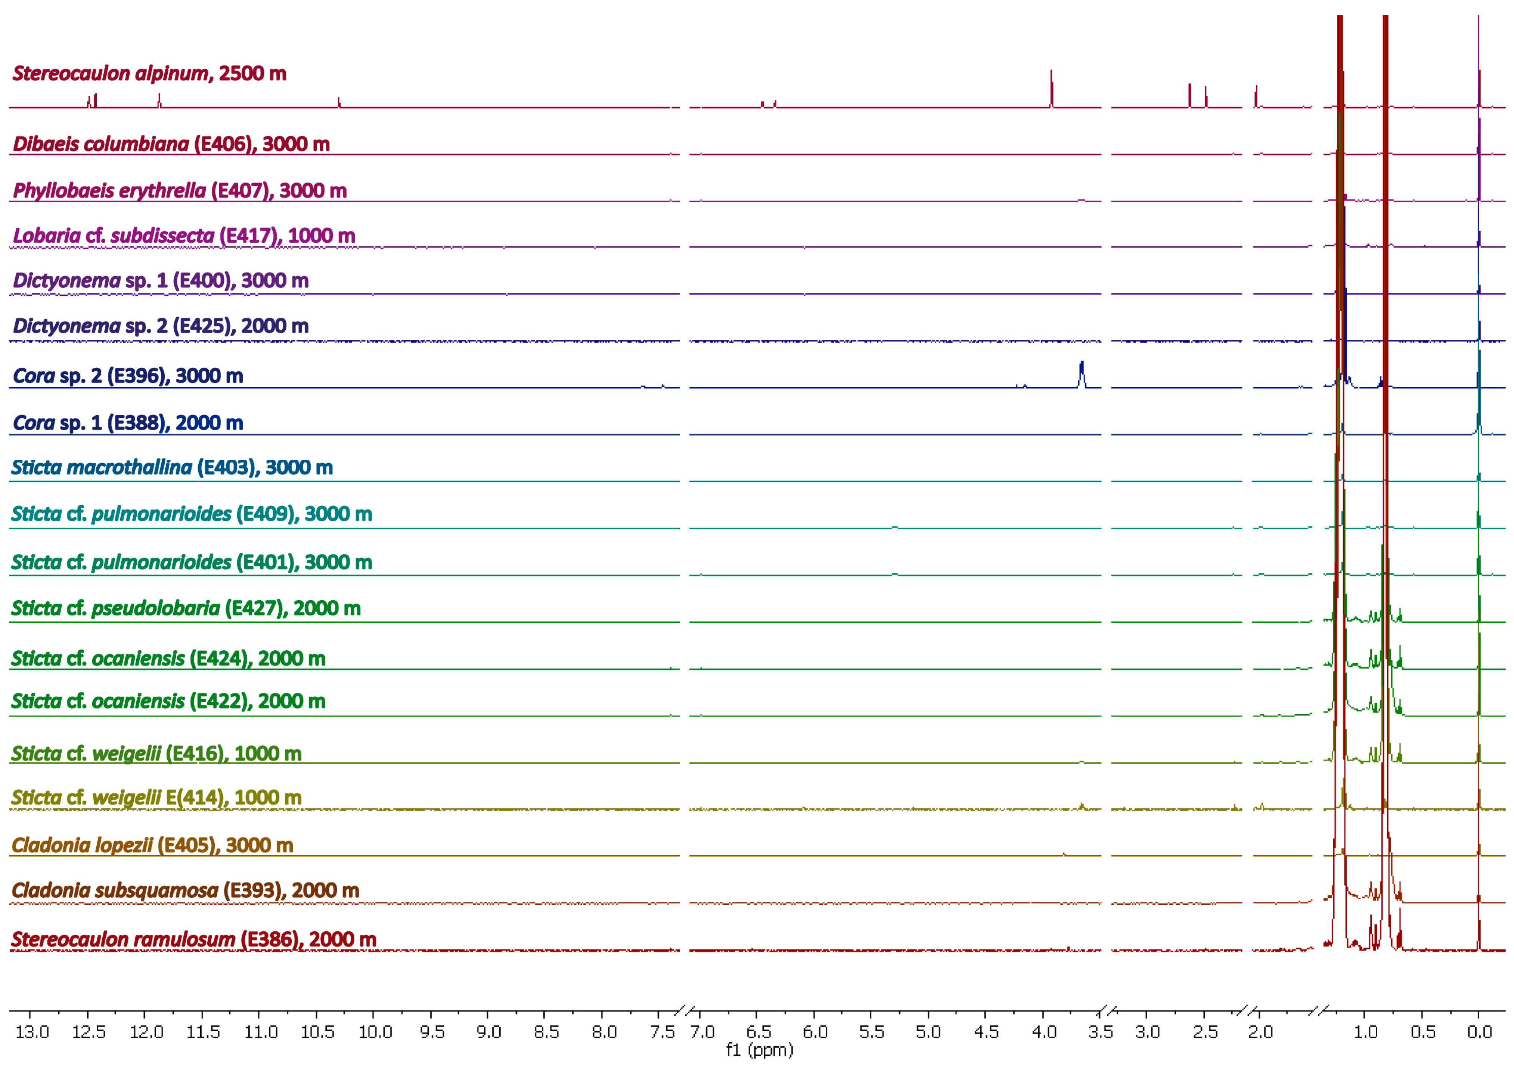The height and width of the screenshot is (1065, 1514).
Task: Select the Stereocaulon ramulosum (E386) label
Action: (x=194, y=940)
